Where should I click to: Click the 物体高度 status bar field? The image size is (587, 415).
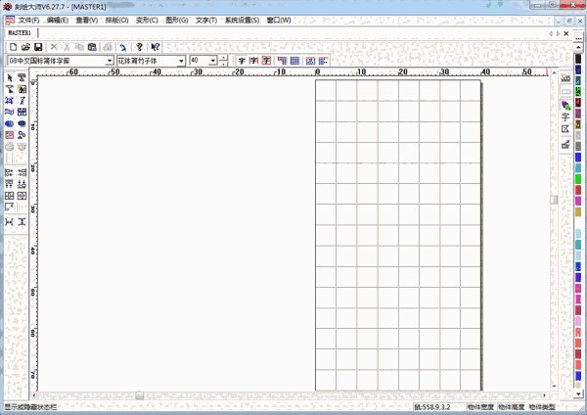tap(512, 407)
